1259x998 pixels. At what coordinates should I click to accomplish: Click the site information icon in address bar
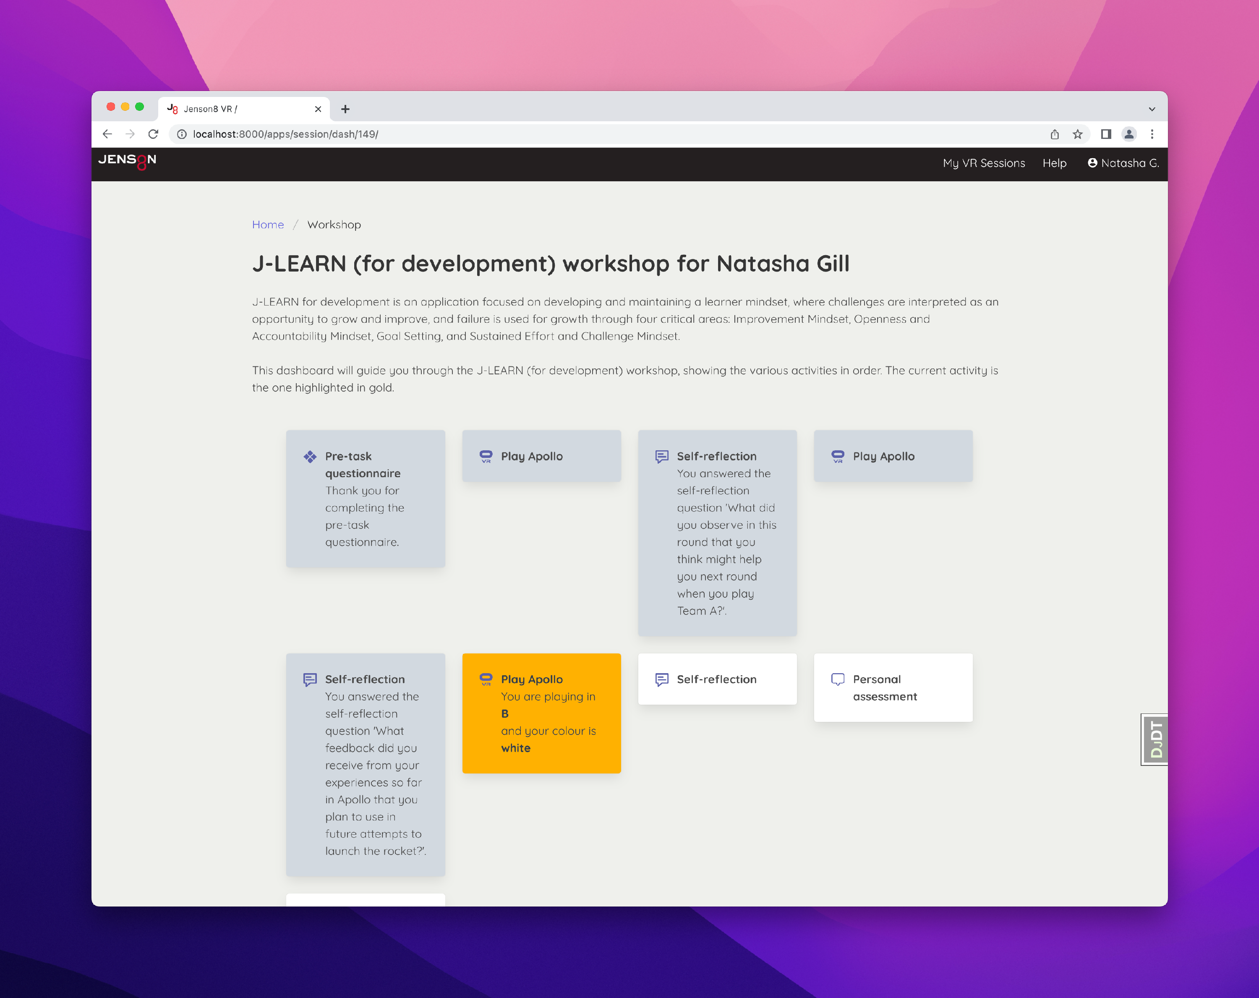[182, 134]
